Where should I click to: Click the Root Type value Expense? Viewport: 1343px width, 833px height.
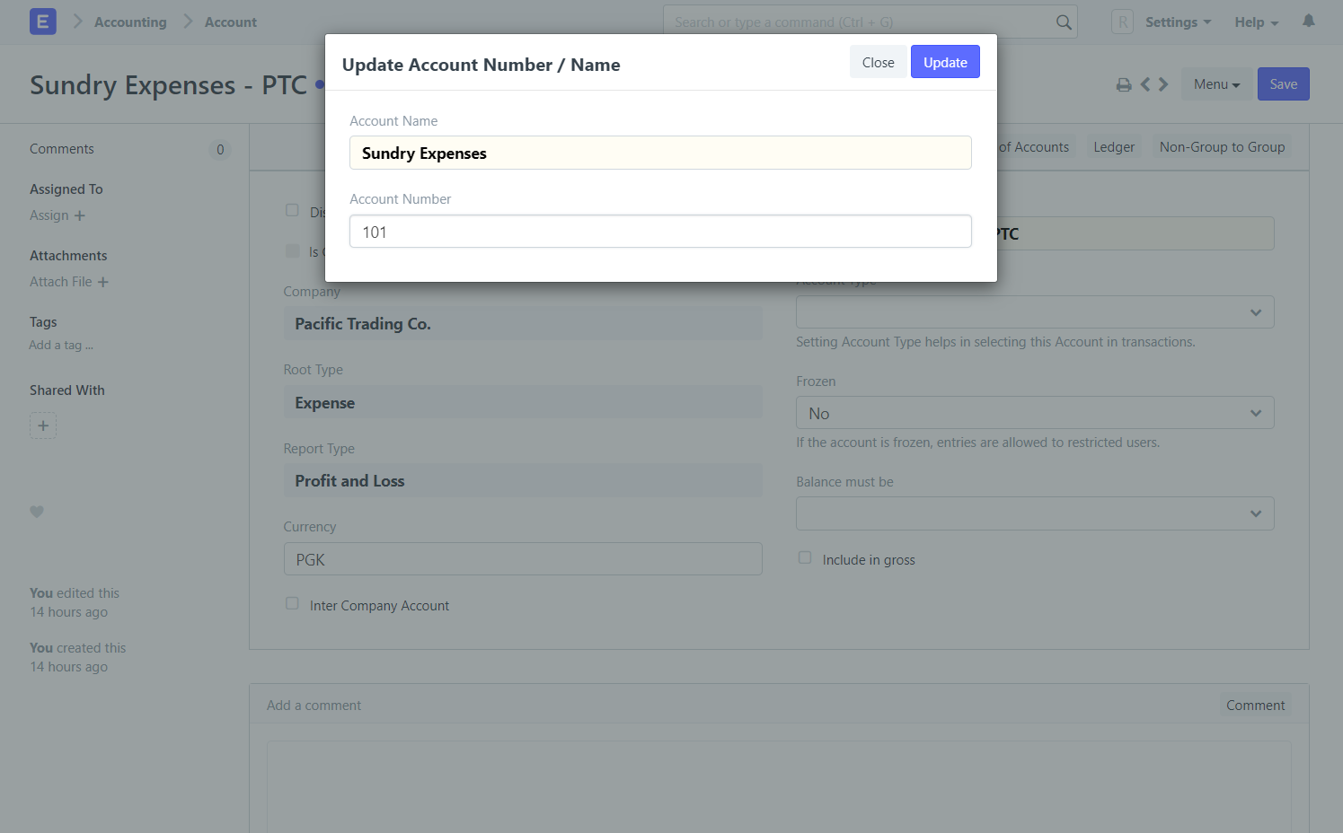click(x=523, y=403)
